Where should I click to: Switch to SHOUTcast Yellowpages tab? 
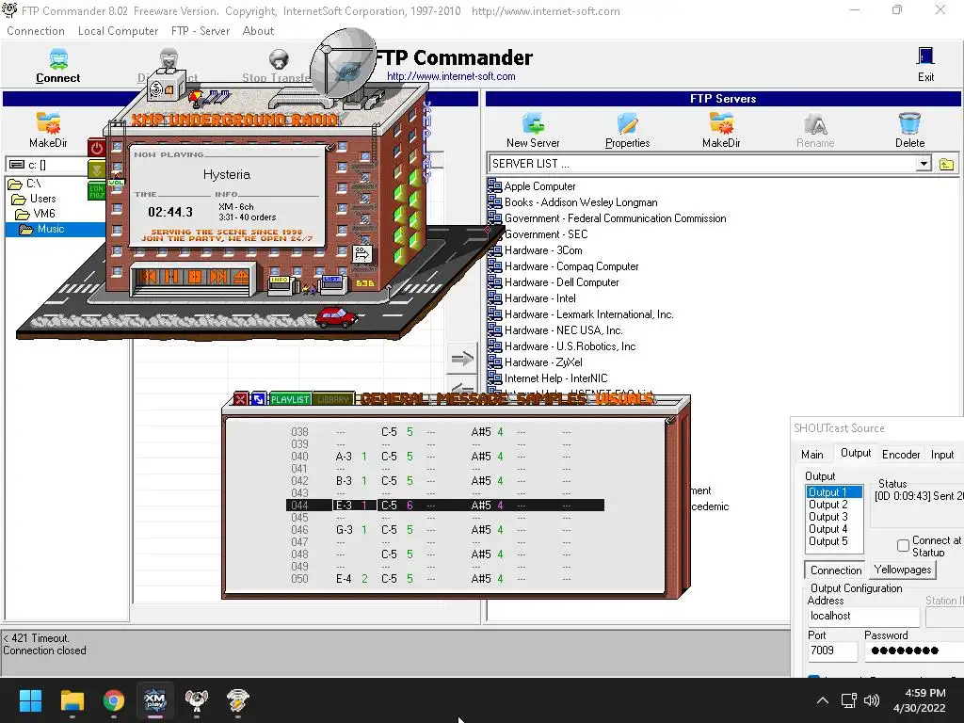coord(903,570)
